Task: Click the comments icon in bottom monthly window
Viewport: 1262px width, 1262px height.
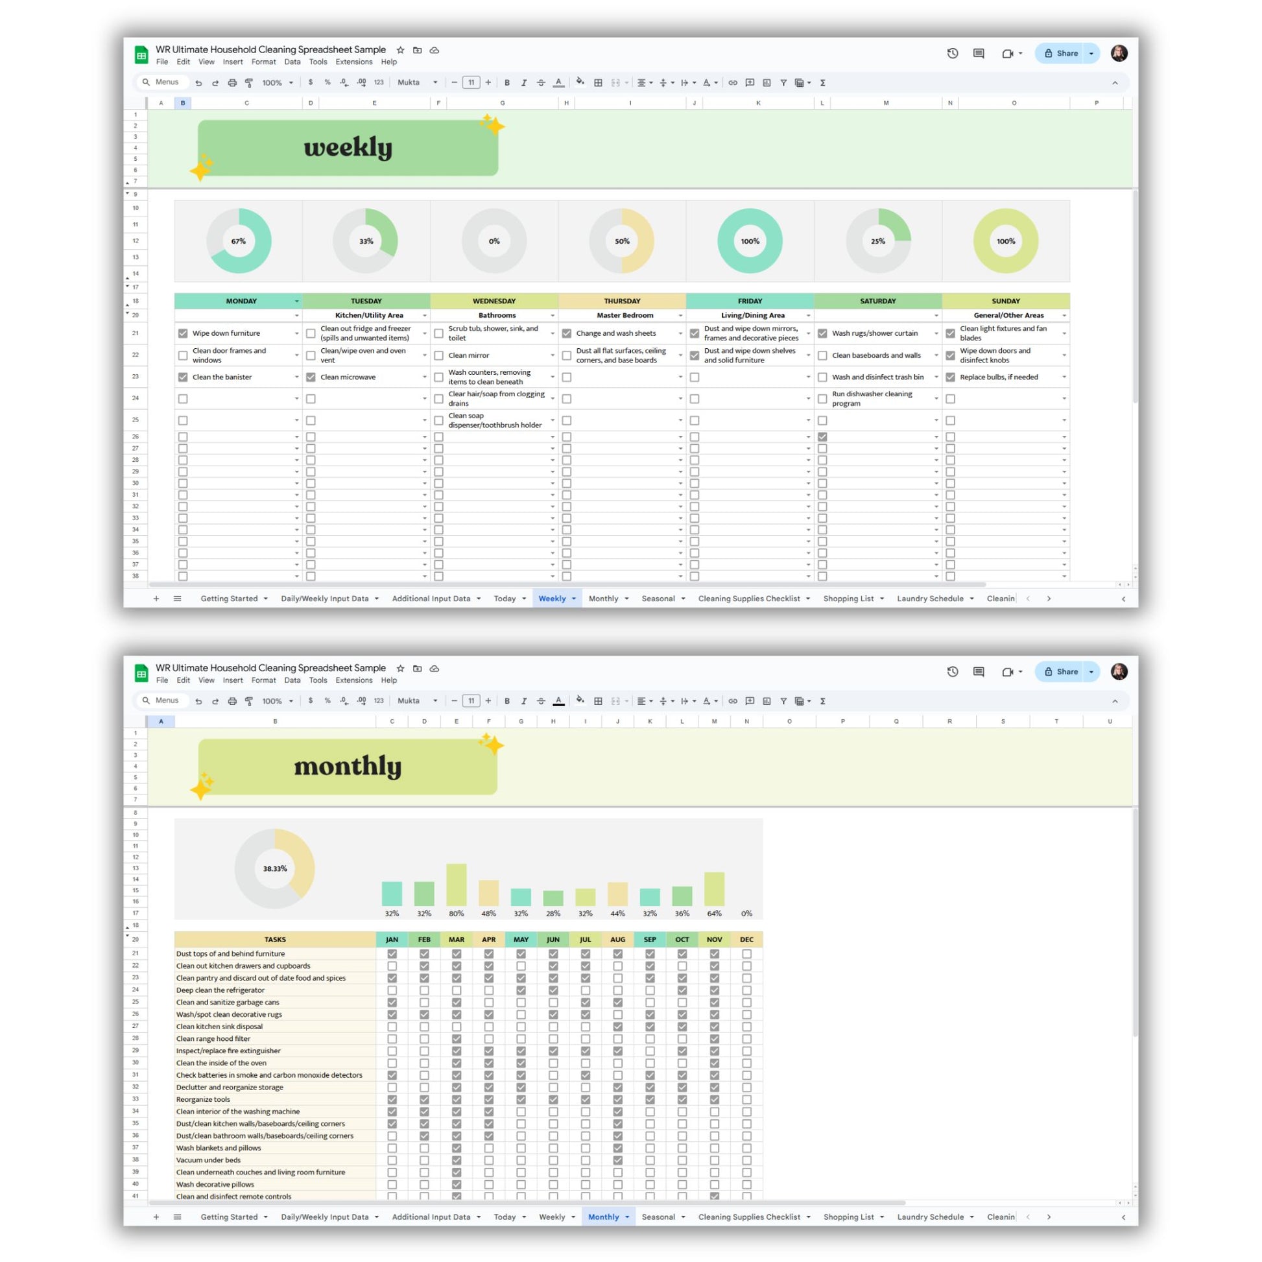Action: coord(978,671)
